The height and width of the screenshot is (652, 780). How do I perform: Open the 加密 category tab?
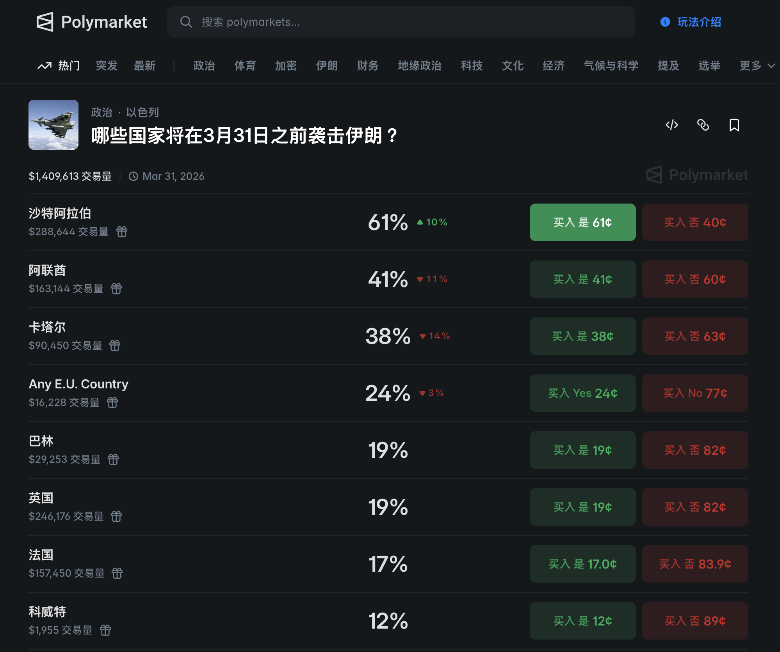[286, 66]
